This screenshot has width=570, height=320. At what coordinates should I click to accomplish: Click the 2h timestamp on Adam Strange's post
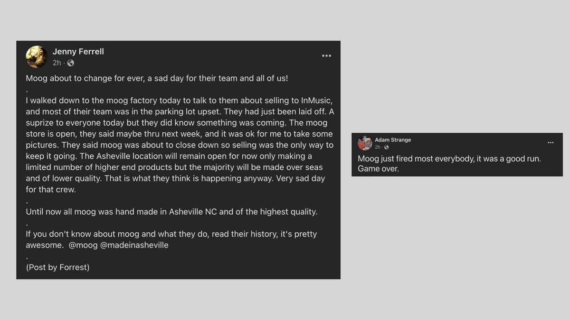click(x=378, y=147)
